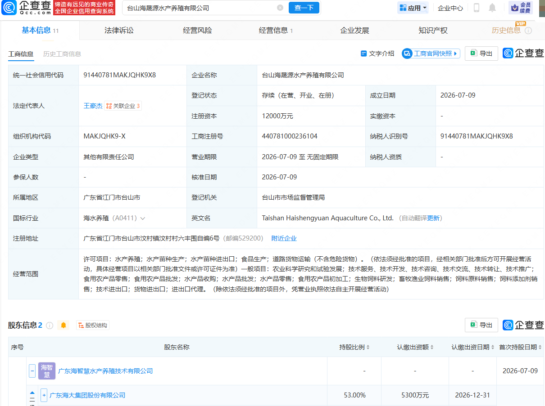Expand the 海水养殖 (A0411) industry dropdown

tap(143, 219)
